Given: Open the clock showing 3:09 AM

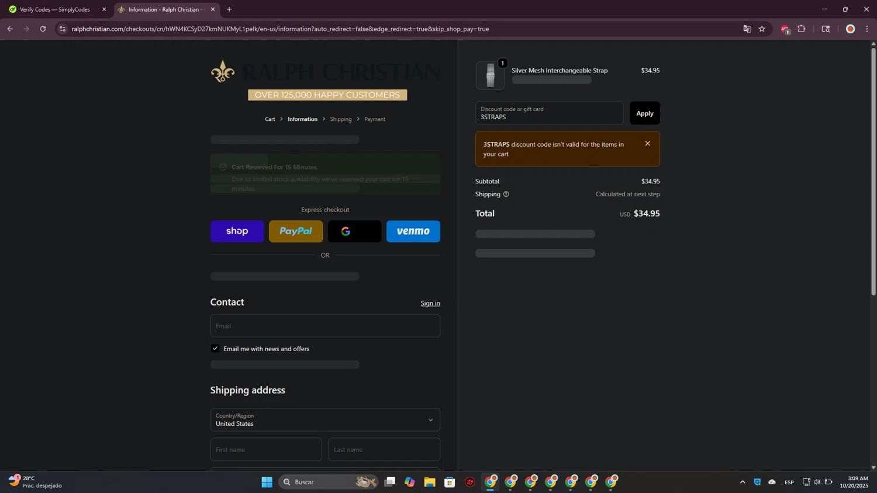Looking at the screenshot, I should pyautogui.click(x=854, y=482).
